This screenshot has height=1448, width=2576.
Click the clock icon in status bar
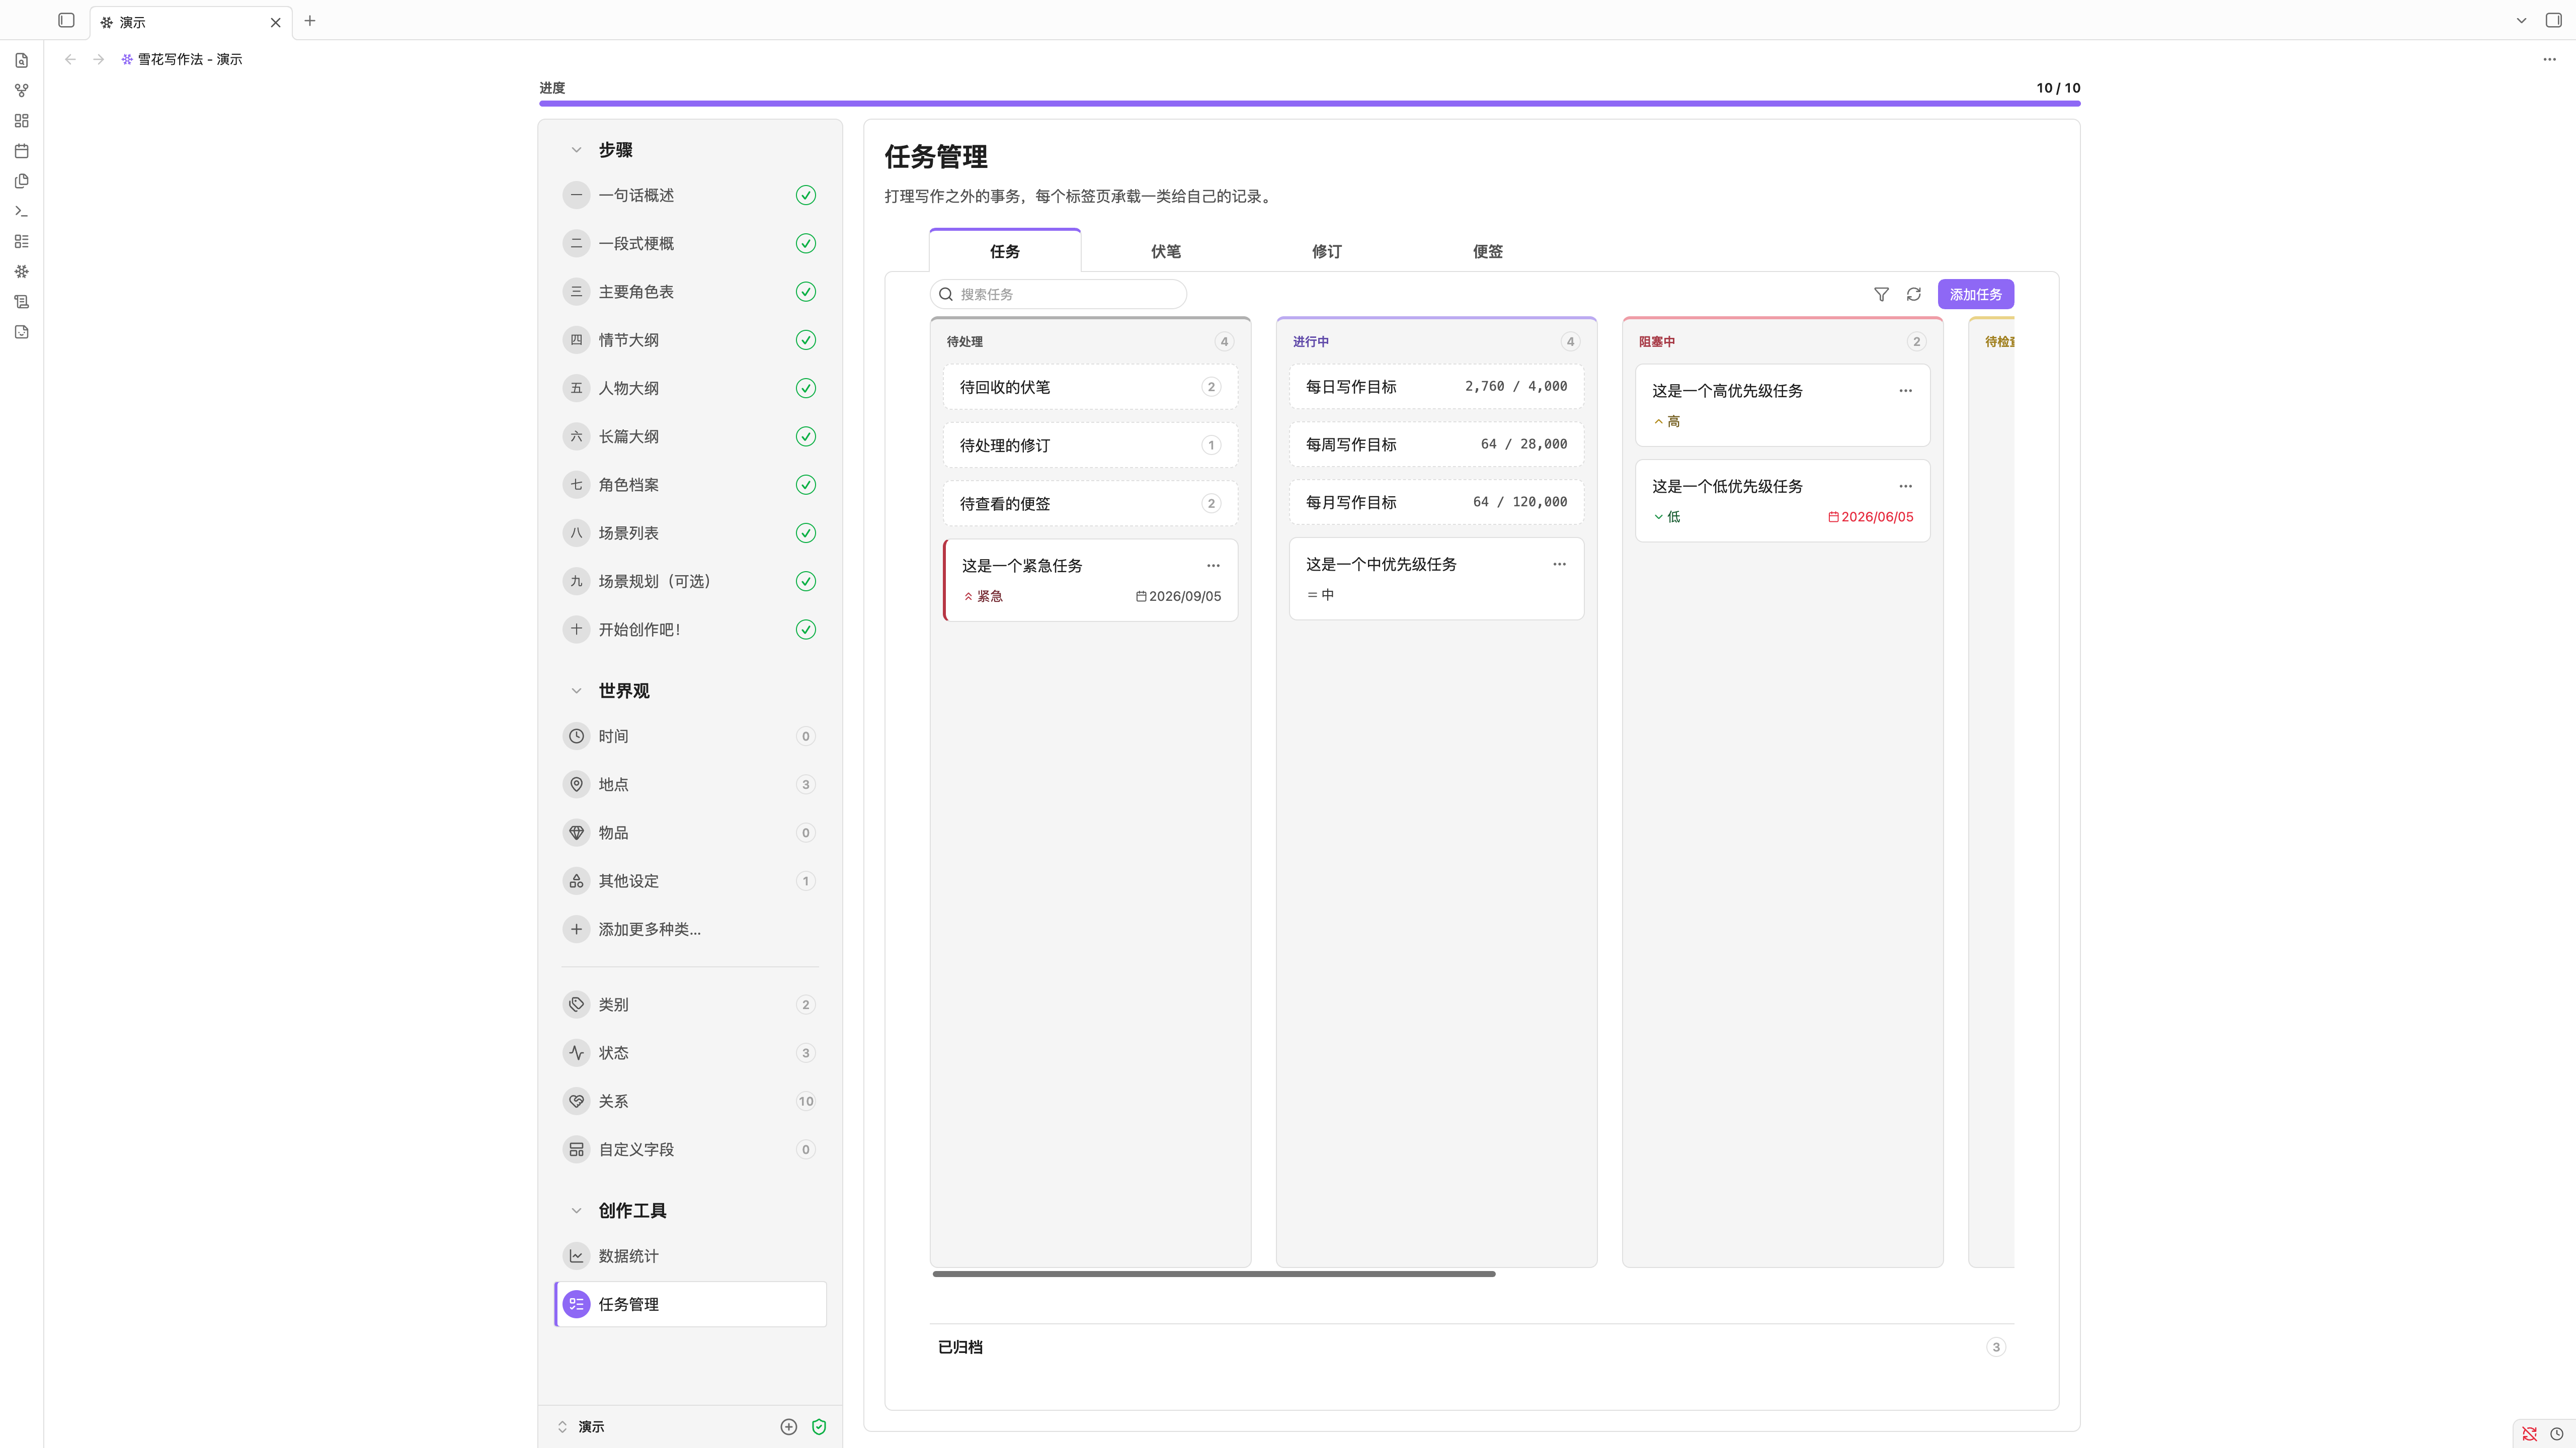tap(2556, 1434)
